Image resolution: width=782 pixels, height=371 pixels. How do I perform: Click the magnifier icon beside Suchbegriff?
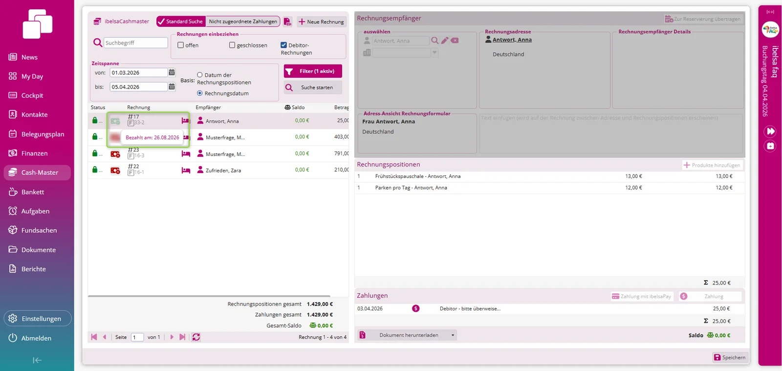pyautogui.click(x=98, y=43)
